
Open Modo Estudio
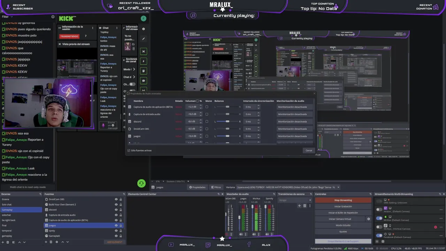pyautogui.click(x=343, y=225)
